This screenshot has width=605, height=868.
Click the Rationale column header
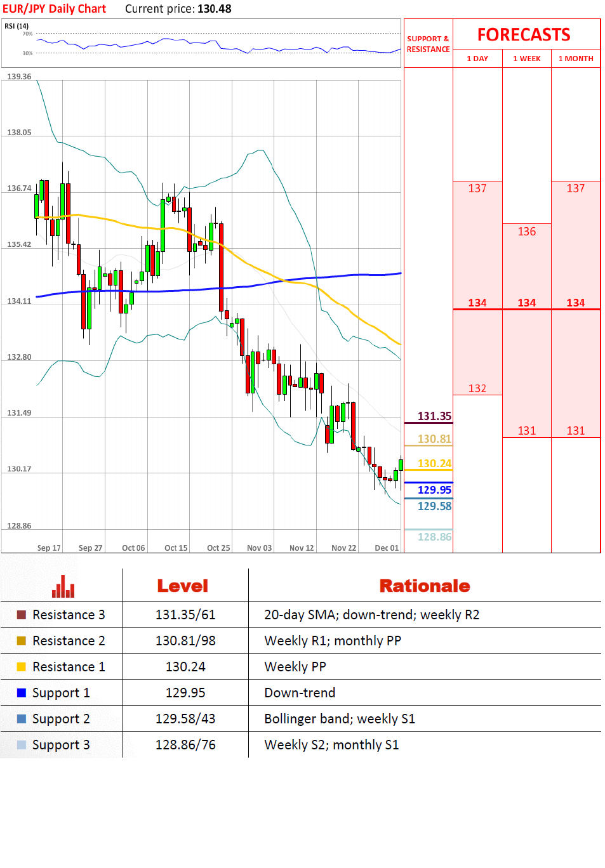tap(425, 586)
